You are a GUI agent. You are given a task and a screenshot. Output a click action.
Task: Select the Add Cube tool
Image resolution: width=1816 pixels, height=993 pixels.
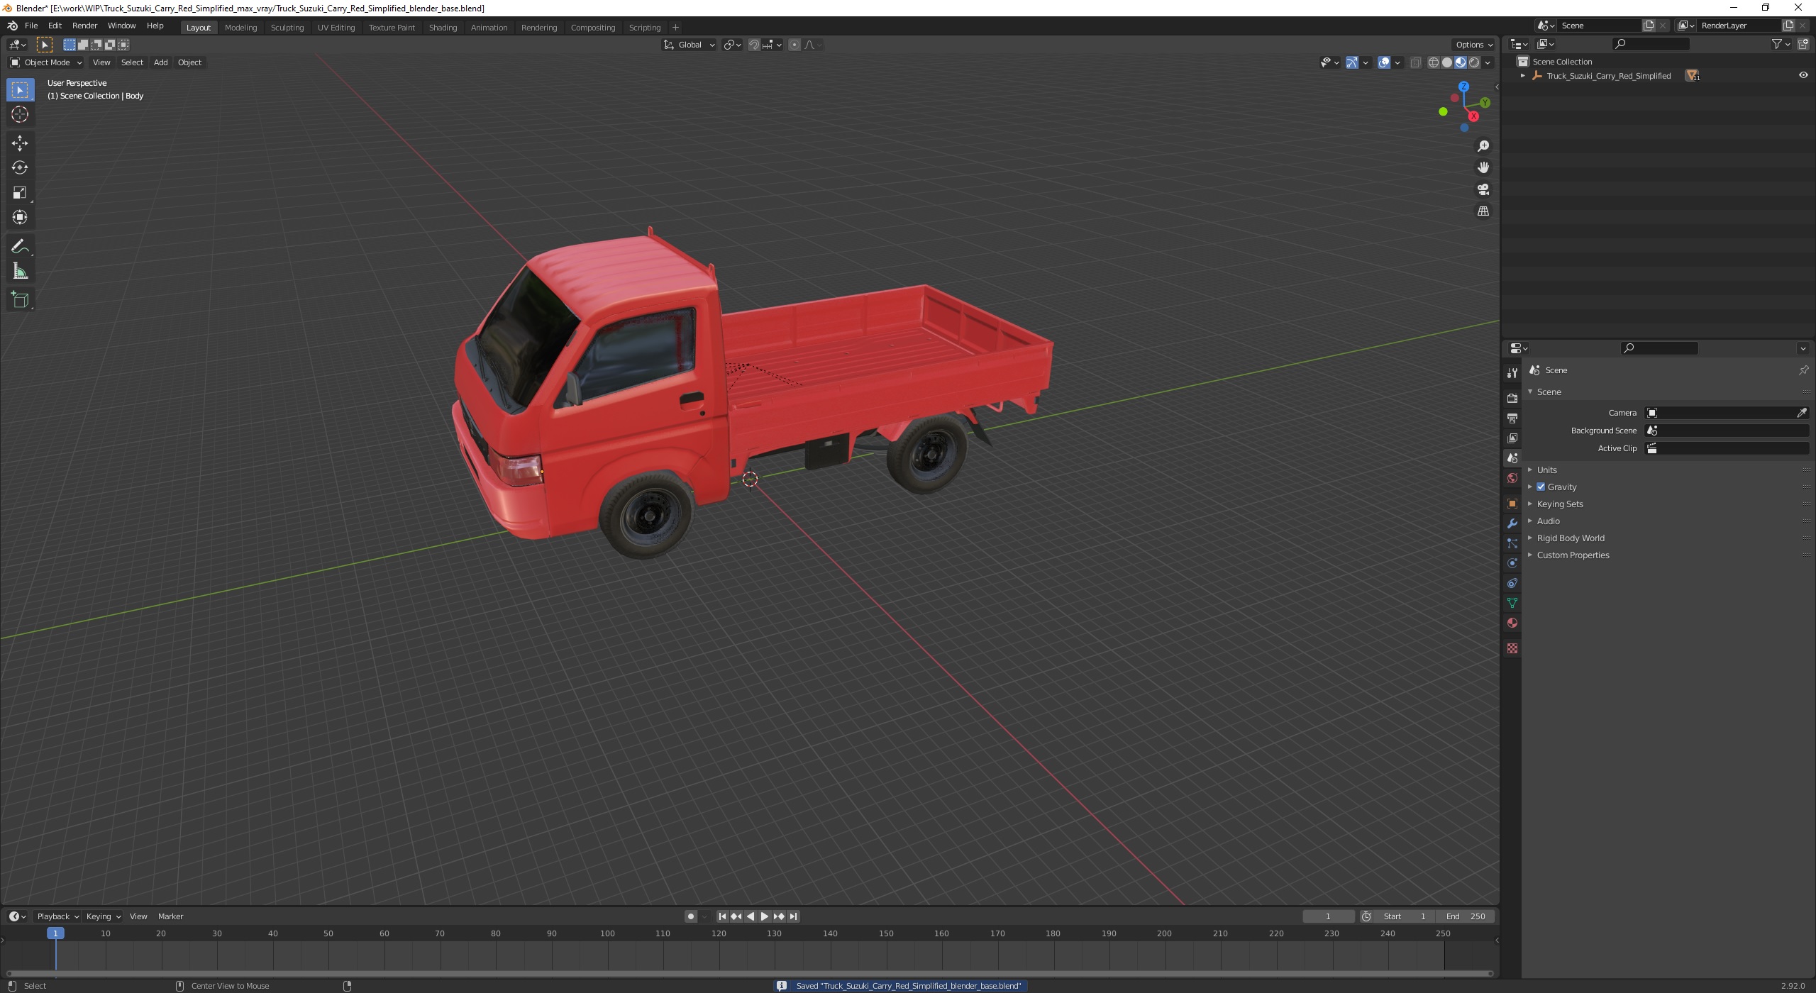[20, 300]
